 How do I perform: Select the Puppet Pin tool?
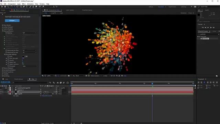click(43, 7)
